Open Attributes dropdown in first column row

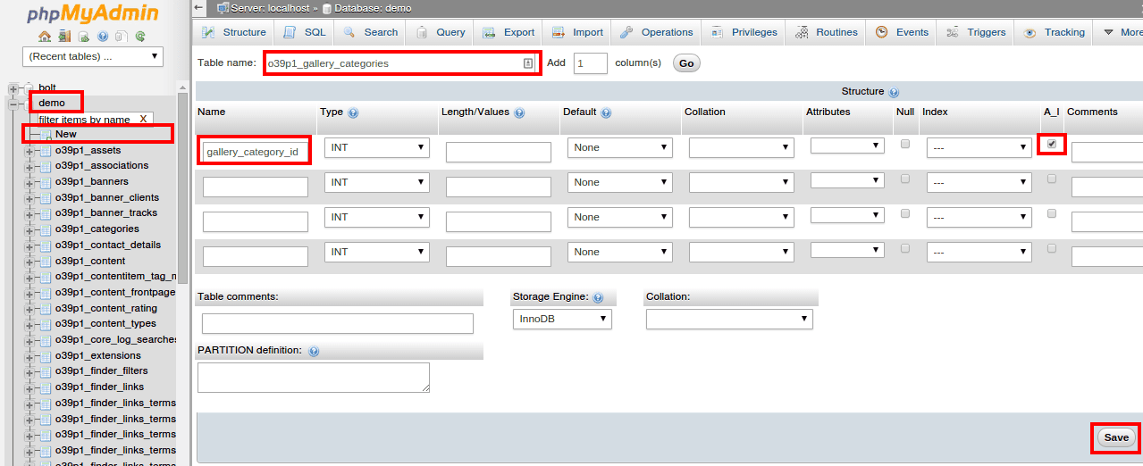847,146
